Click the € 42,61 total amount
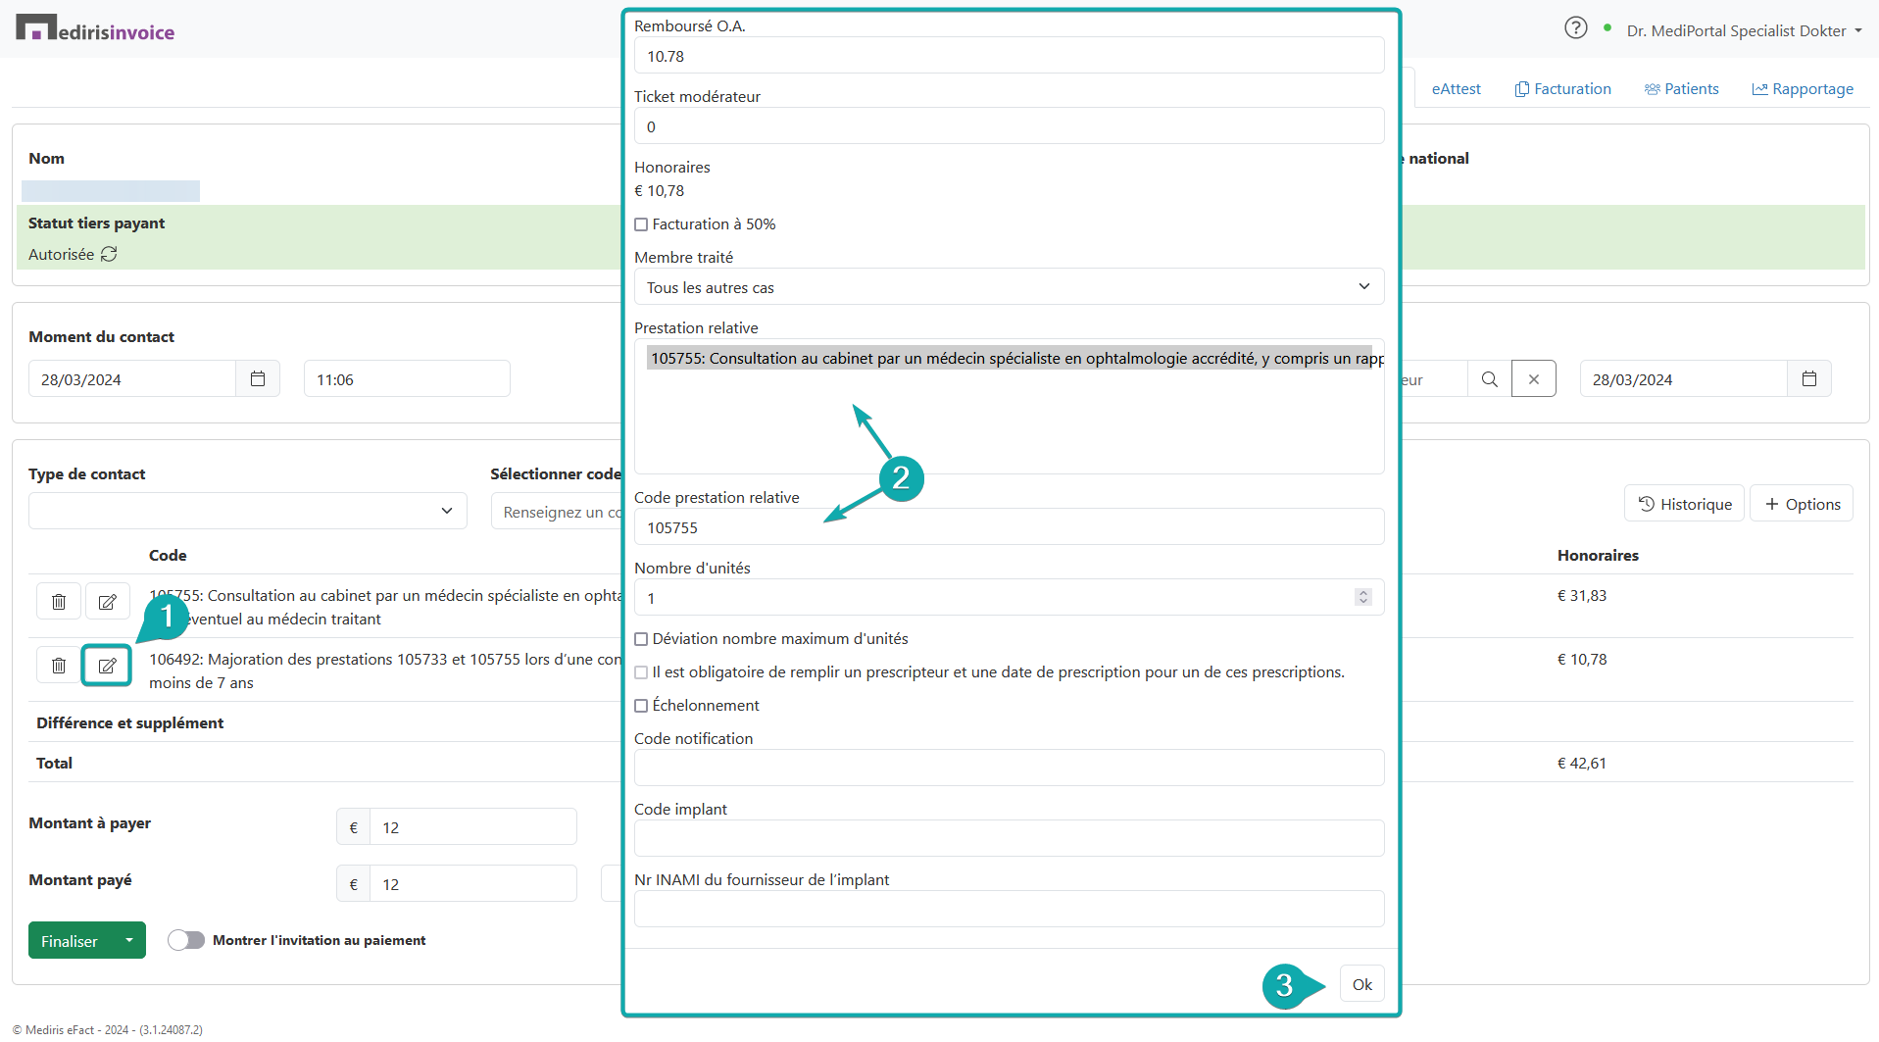Screen dimensions: 1879x1042 coord(1582,763)
